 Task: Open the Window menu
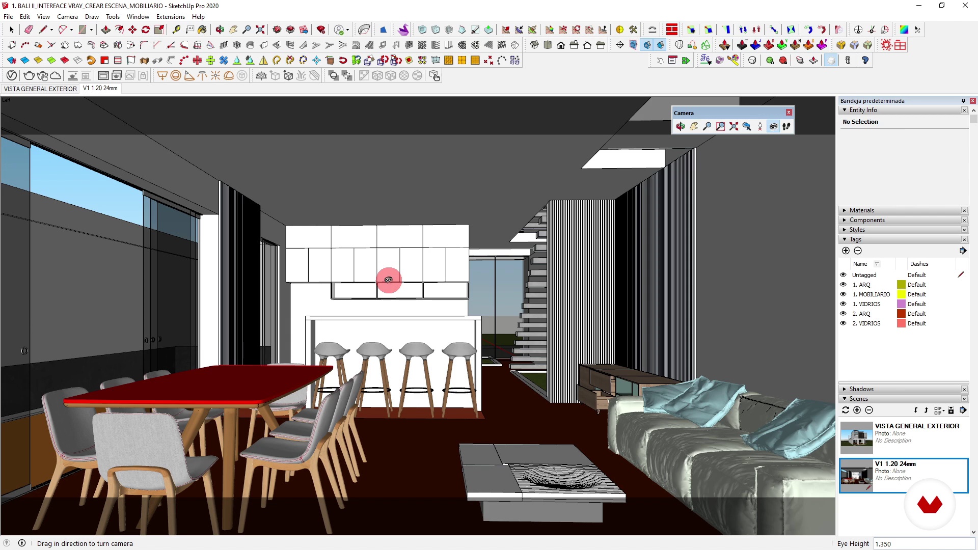tap(138, 17)
